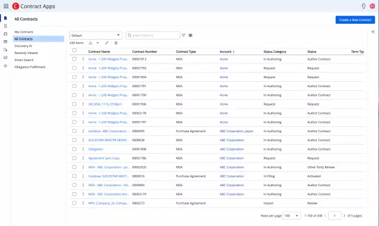Open the lightbulb tips icon

pos(363,6)
